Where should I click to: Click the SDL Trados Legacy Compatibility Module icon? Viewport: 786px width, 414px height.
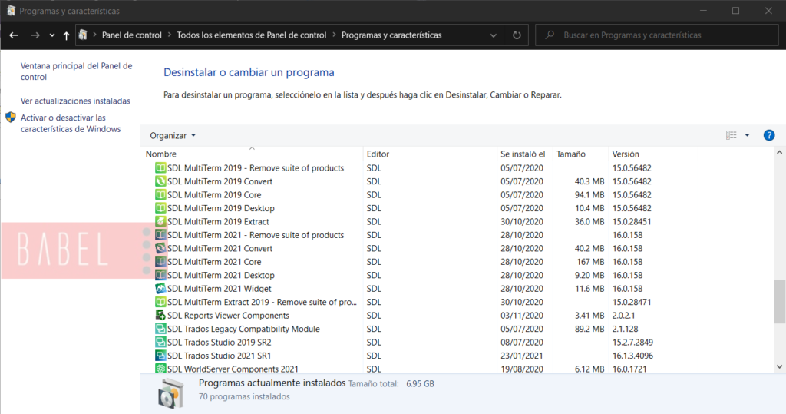click(160, 329)
